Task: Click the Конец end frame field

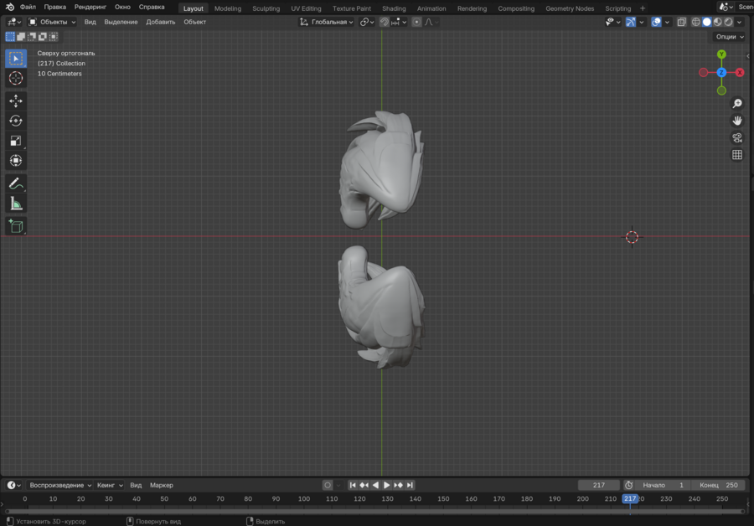Action: [719, 485]
